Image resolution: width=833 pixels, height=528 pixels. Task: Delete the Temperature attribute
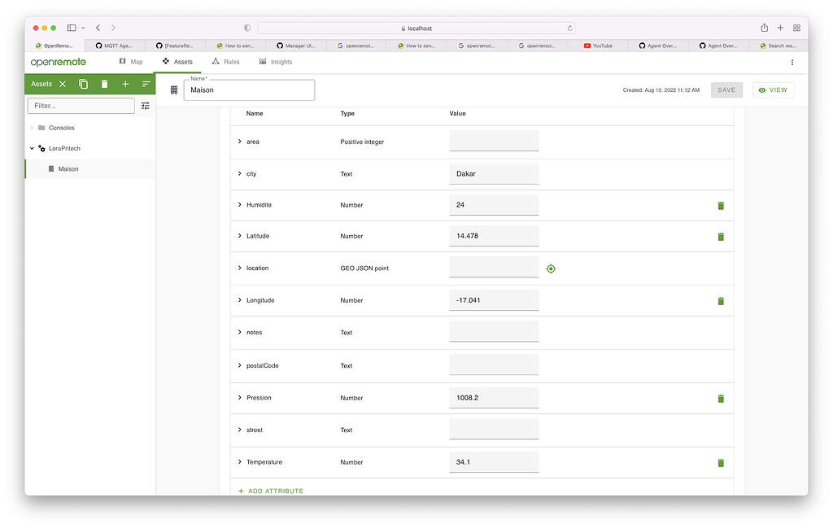(x=720, y=463)
